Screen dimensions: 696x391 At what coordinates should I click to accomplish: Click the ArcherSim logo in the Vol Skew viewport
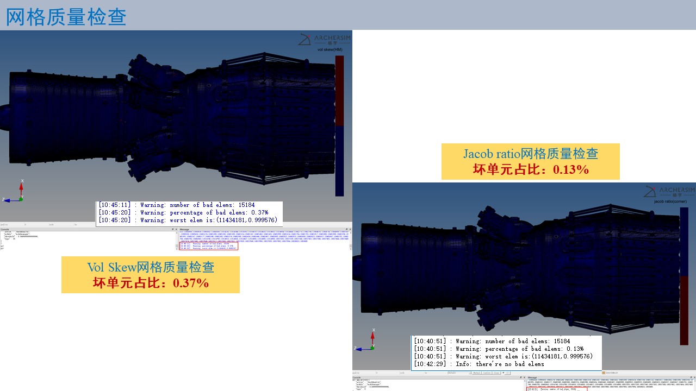coord(325,39)
